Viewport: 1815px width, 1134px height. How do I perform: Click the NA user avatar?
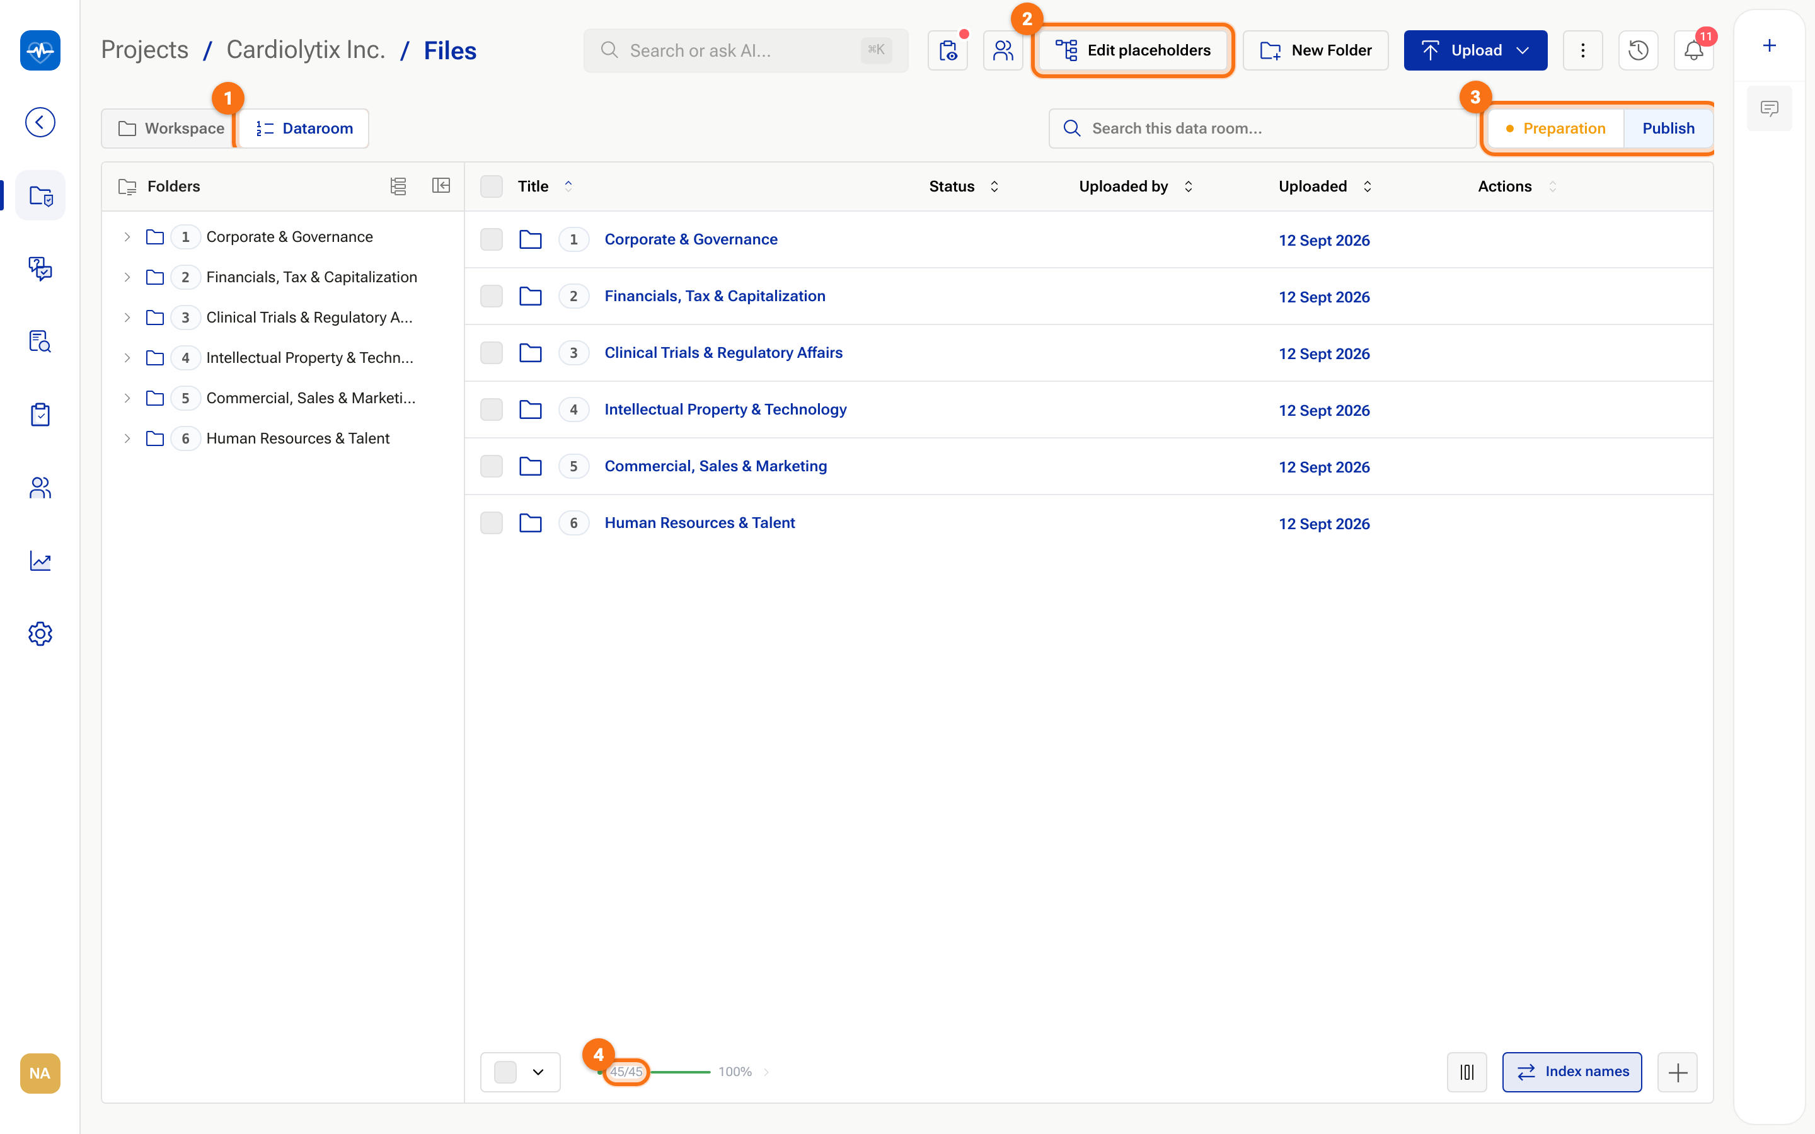pyautogui.click(x=40, y=1074)
